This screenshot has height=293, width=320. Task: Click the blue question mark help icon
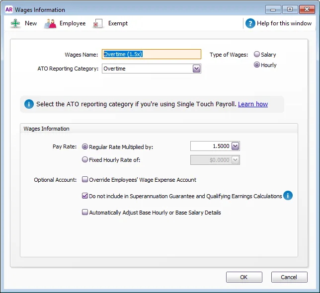pyautogui.click(x=250, y=23)
